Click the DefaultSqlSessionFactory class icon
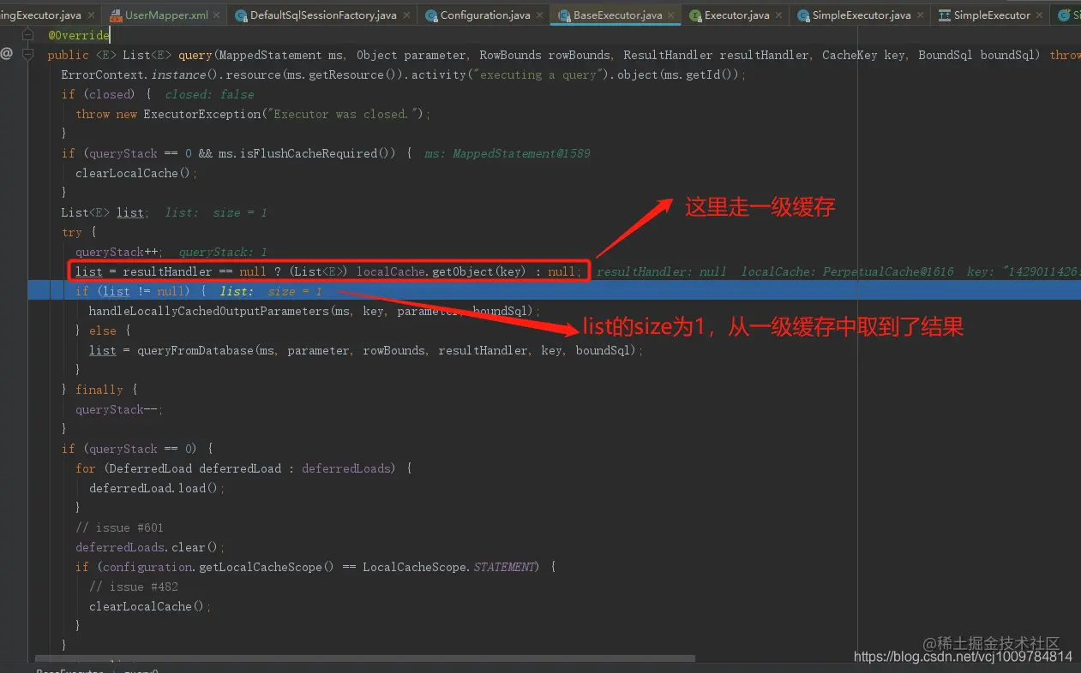This screenshot has height=673, width=1081. coord(241,15)
